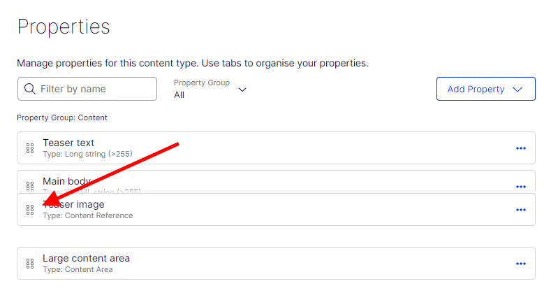Click the 'Property Group: Content' label

[x=62, y=117]
